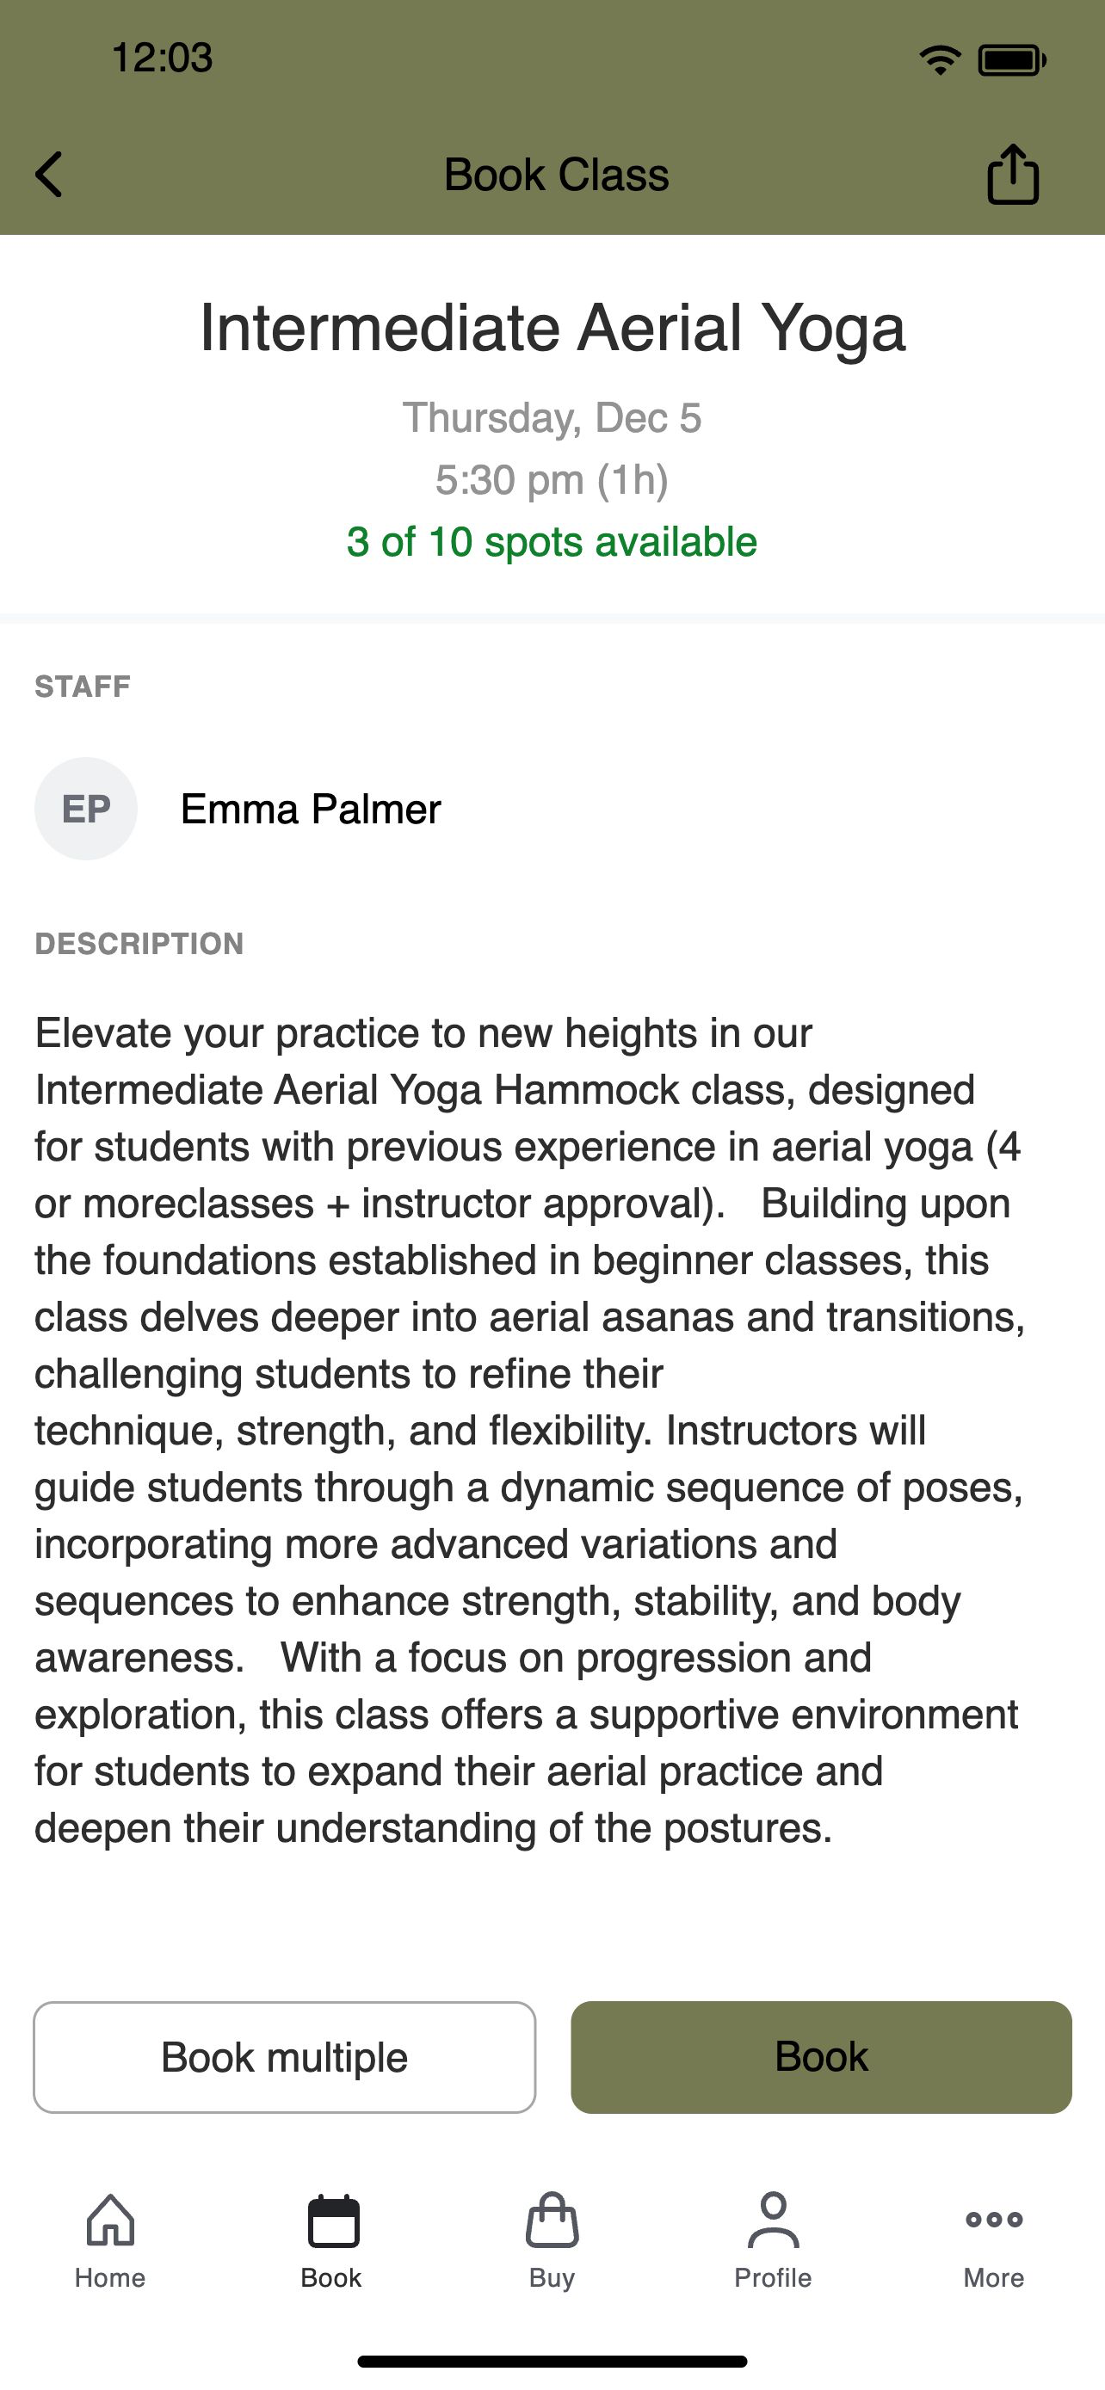Screen dimensions: 1105x2390
Task: Tap the class description paragraph
Action: 530,1430
